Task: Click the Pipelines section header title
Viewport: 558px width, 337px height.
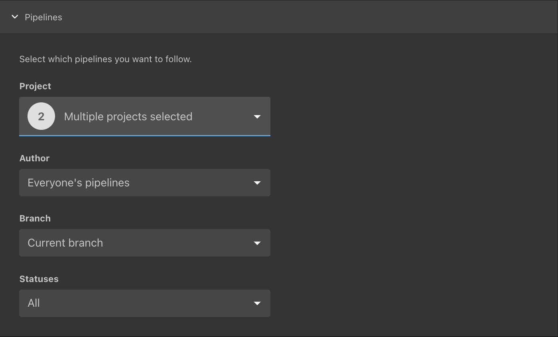Action: click(x=43, y=17)
